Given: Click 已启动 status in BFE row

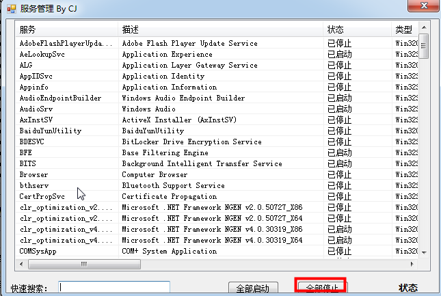Looking at the screenshot, I should (x=340, y=152).
